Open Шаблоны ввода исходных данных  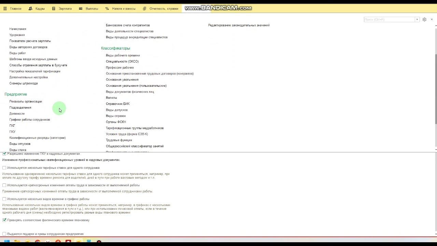tap(33, 59)
